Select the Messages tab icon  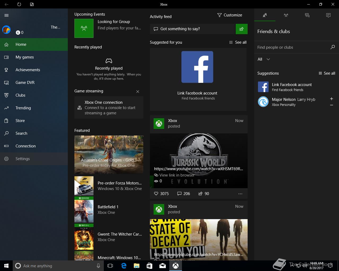pos(307,15)
